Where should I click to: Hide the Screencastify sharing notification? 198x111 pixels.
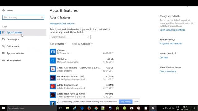pyautogui.click(x=136, y=101)
